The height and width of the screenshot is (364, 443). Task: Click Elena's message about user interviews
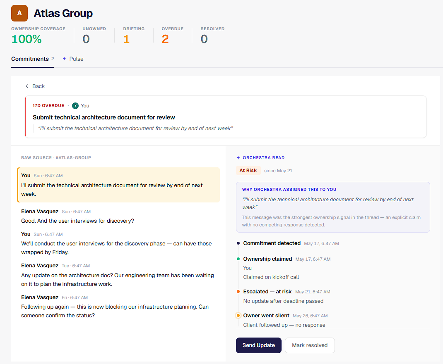pyautogui.click(x=78, y=216)
